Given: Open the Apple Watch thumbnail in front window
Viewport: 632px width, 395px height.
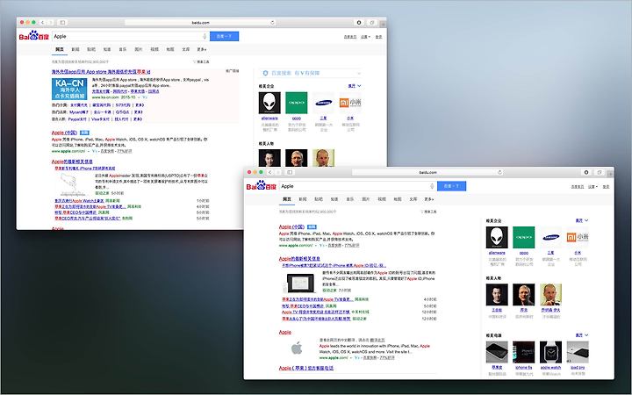Looking at the screenshot, I should (550, 352).
